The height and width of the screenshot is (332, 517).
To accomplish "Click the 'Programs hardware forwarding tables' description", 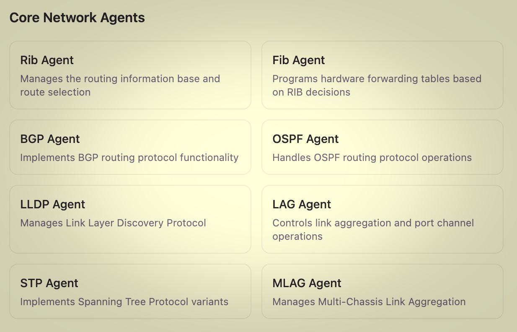I will click(x=377, y=79).
